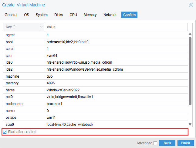The width and height of the screenshot is (196, 148).
Task: Enable the Advanced checkbox
Action: tap(155, 143)
